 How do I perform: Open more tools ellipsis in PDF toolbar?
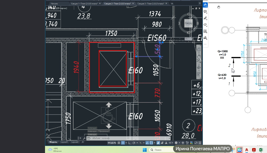pos(205,44)
